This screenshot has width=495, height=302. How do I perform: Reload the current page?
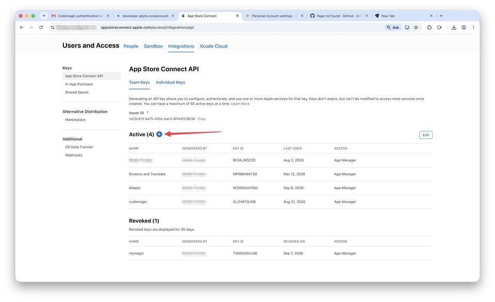41,27
